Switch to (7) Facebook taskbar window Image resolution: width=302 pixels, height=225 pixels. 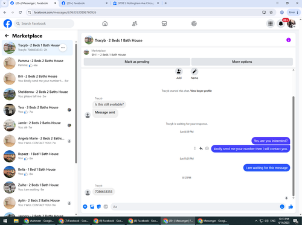[x=74, y=221]
